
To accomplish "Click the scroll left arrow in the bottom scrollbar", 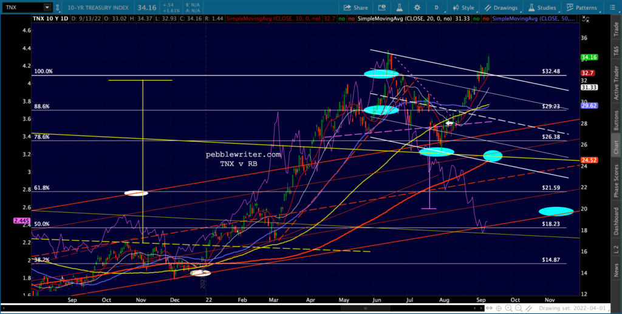I will click(4, 308).
